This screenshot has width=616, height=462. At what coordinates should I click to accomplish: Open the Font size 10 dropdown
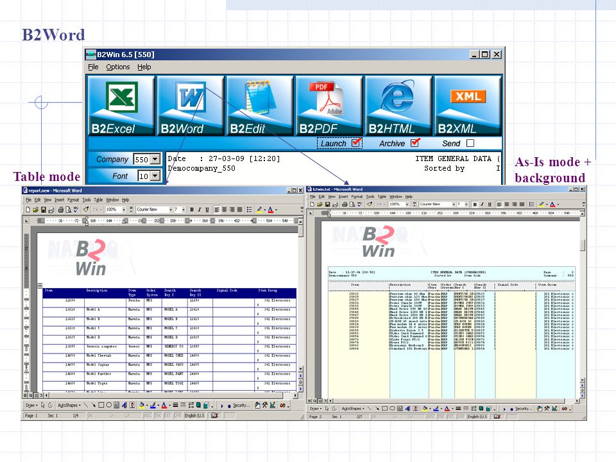pos(155,176)
